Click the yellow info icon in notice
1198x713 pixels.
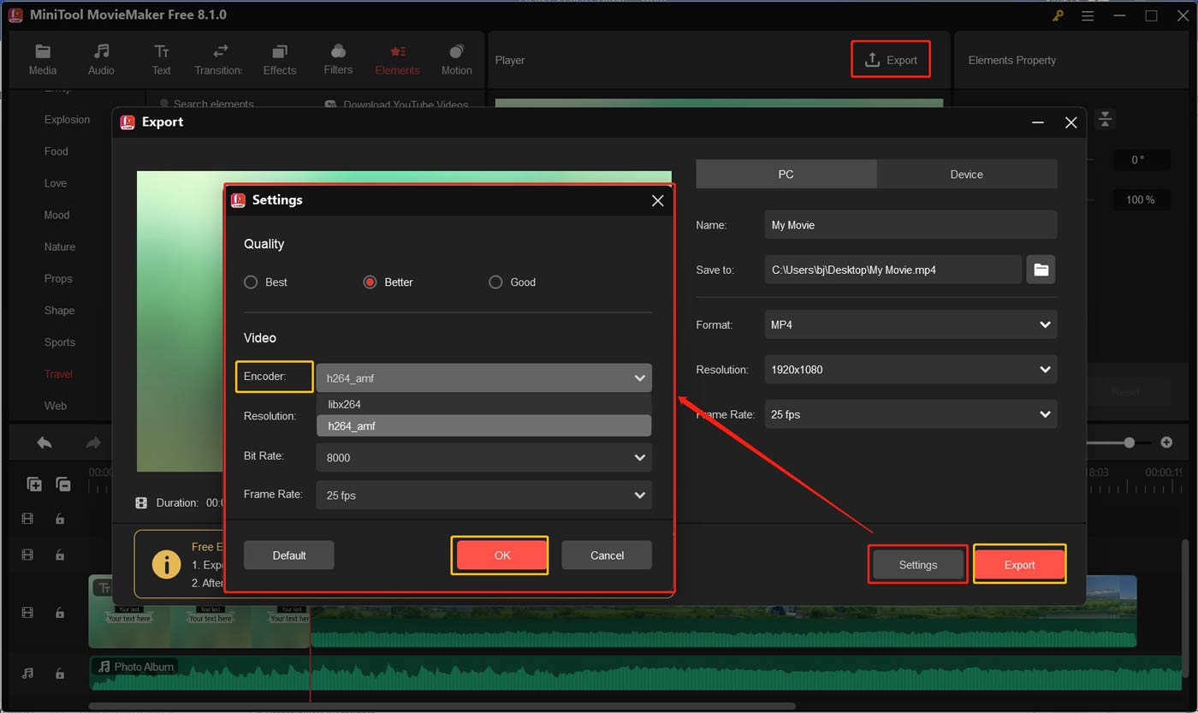[166, 564]
